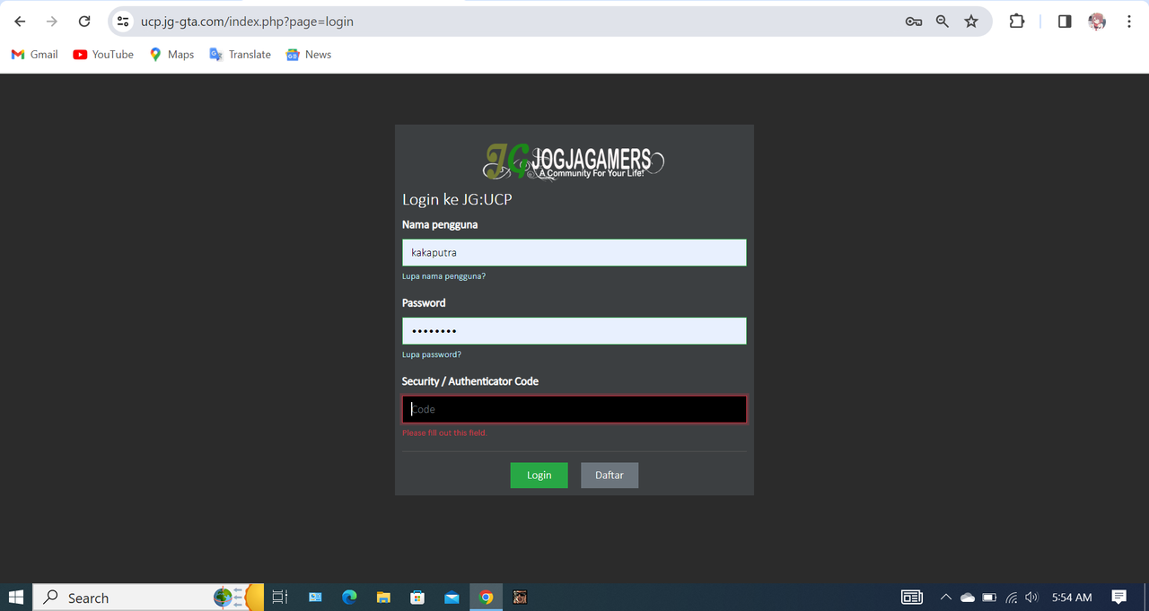
Task: Reload the current page
Action: coord(84,22)
